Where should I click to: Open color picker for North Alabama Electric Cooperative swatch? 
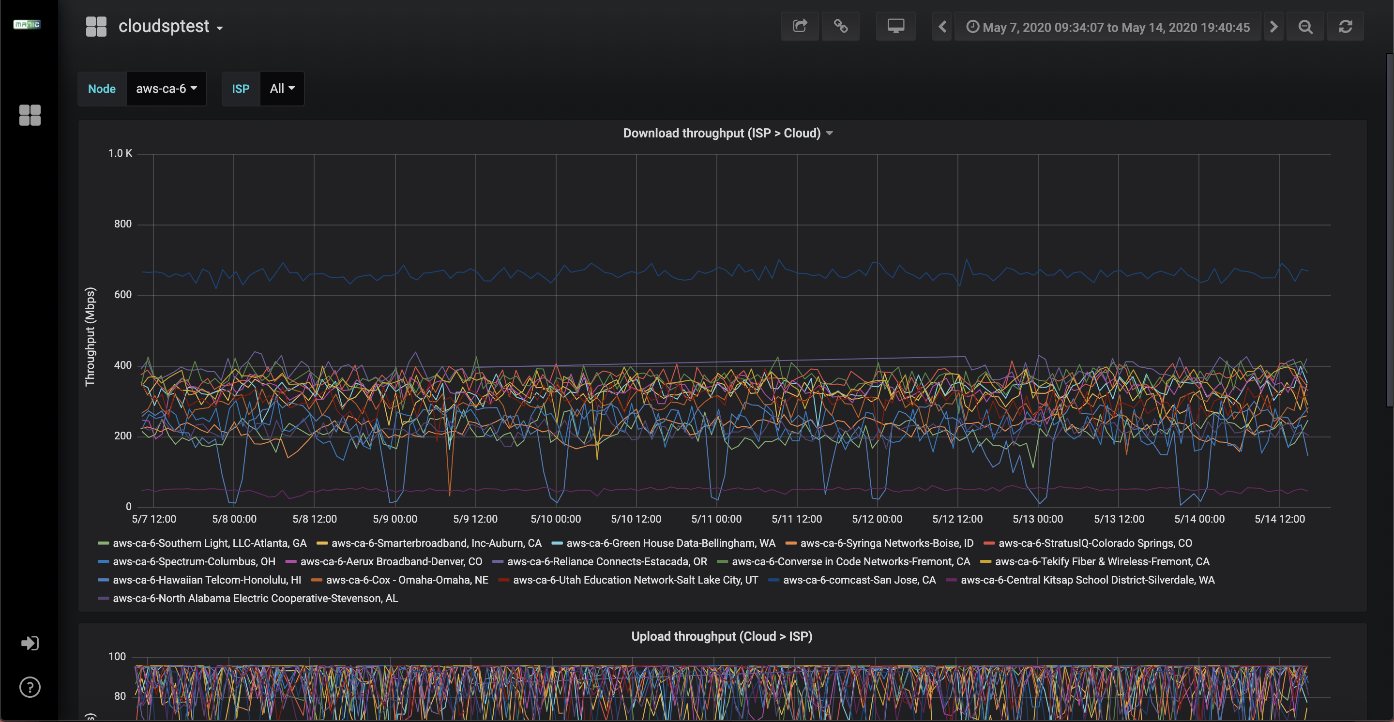point(103,599)
